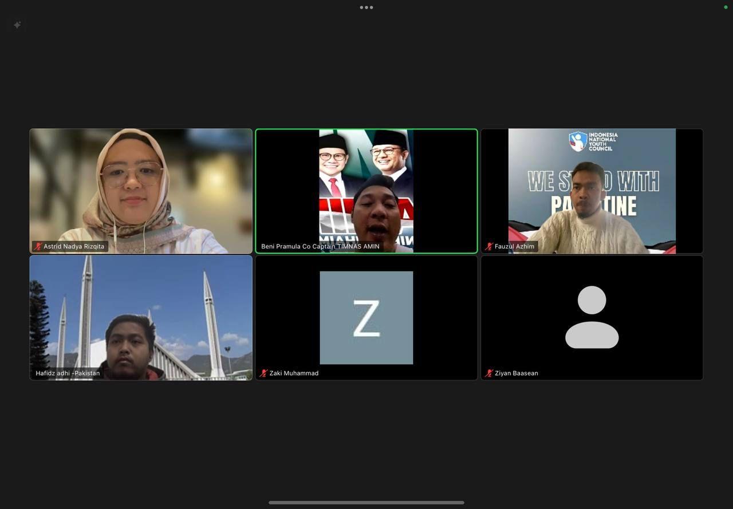Select Fauzul Azhim's video tile

tap(592, 191)
